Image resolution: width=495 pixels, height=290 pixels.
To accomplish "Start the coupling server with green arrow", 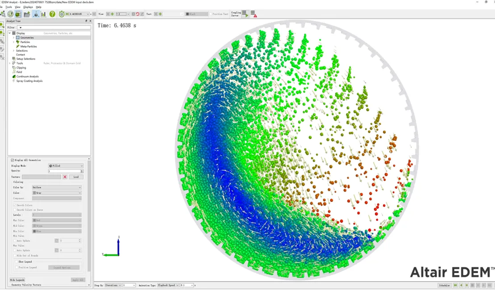I will coord(245,14).
